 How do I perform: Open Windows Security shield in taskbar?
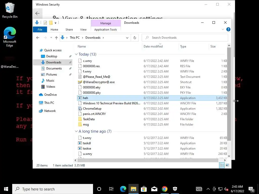[x=175, y=189]
